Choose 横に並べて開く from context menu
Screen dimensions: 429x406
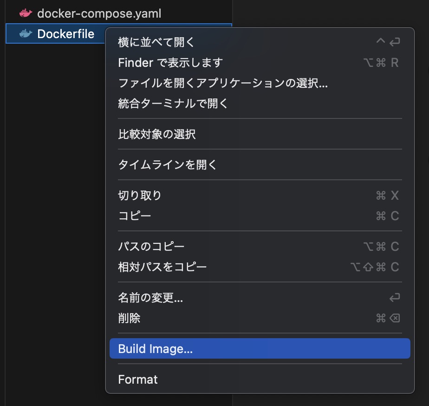tap(156, 42)
